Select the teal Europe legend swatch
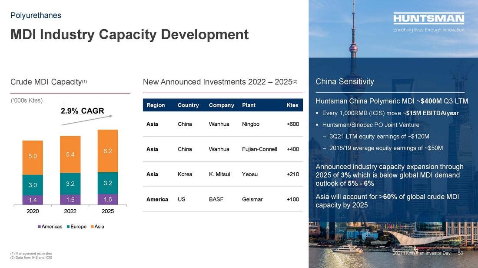Viewport: 478px width, 268px height. [68, 227]
